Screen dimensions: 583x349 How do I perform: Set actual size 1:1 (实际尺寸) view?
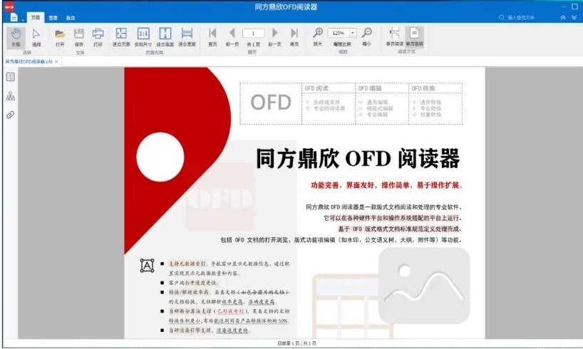pyautogui.click(x=143, y=37)
